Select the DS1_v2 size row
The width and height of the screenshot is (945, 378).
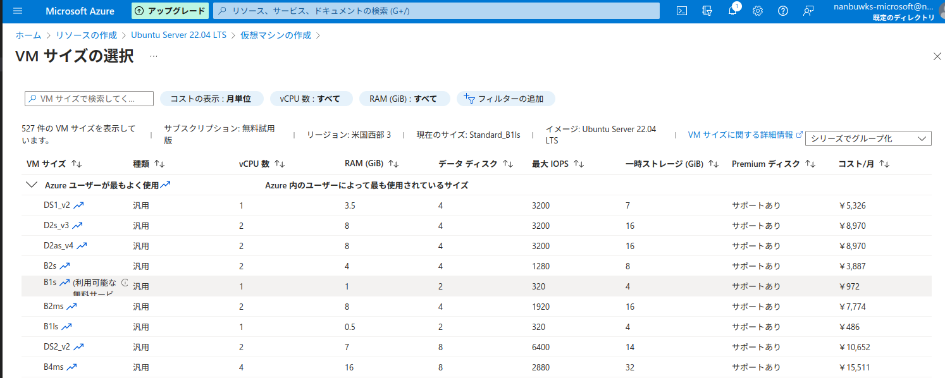pyautogui.click(x=476, y=205)
